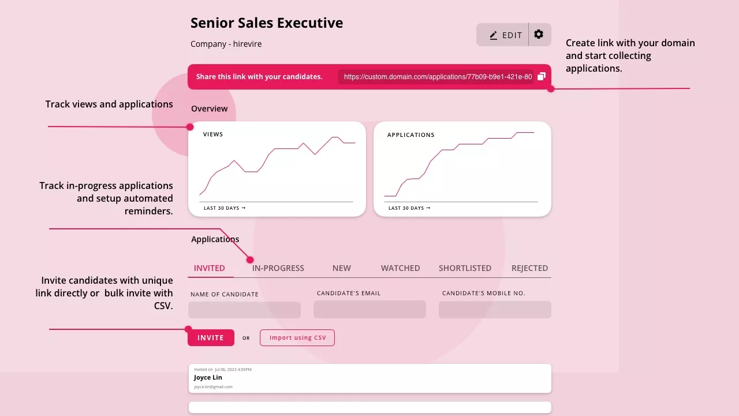
Task: Go to the SHORTLISTED tab
Action: (x=465, y=268)
